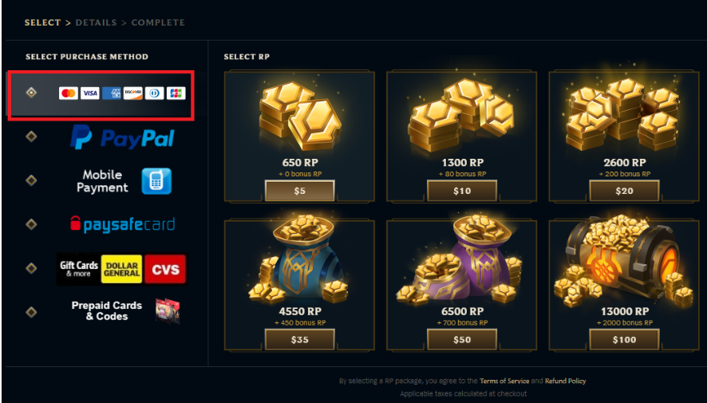Choose the PayPal logo

pos(122,137)
